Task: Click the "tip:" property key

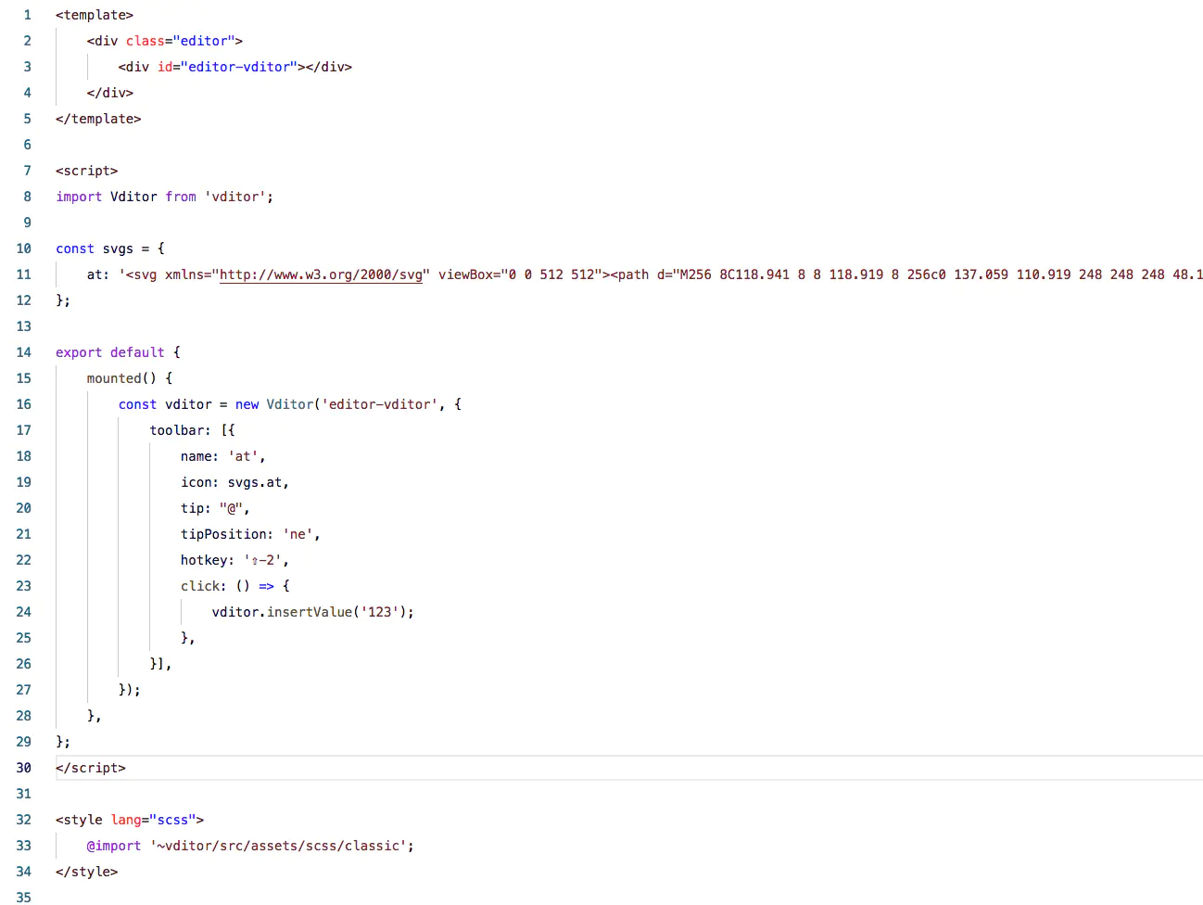Action: click(196, 508)
